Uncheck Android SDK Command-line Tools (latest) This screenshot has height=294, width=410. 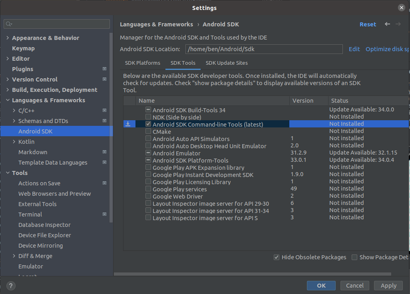(x=148, y=124)
